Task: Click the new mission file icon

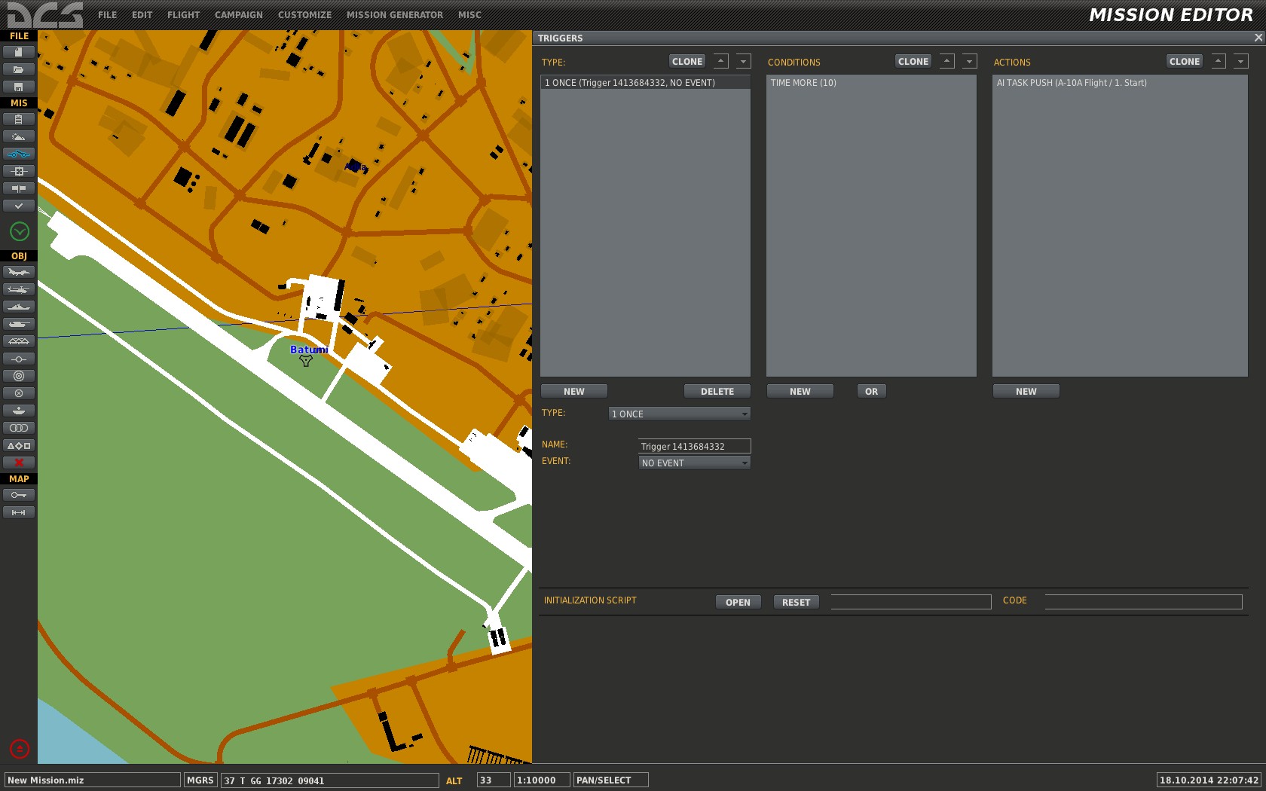Action: click(x=19, y=52)
